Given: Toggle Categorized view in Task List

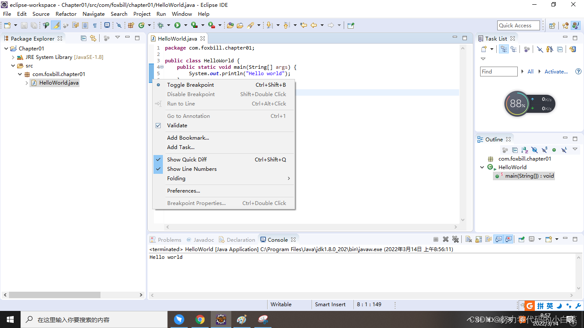Looking at the screenshot, I should point(504,49).
